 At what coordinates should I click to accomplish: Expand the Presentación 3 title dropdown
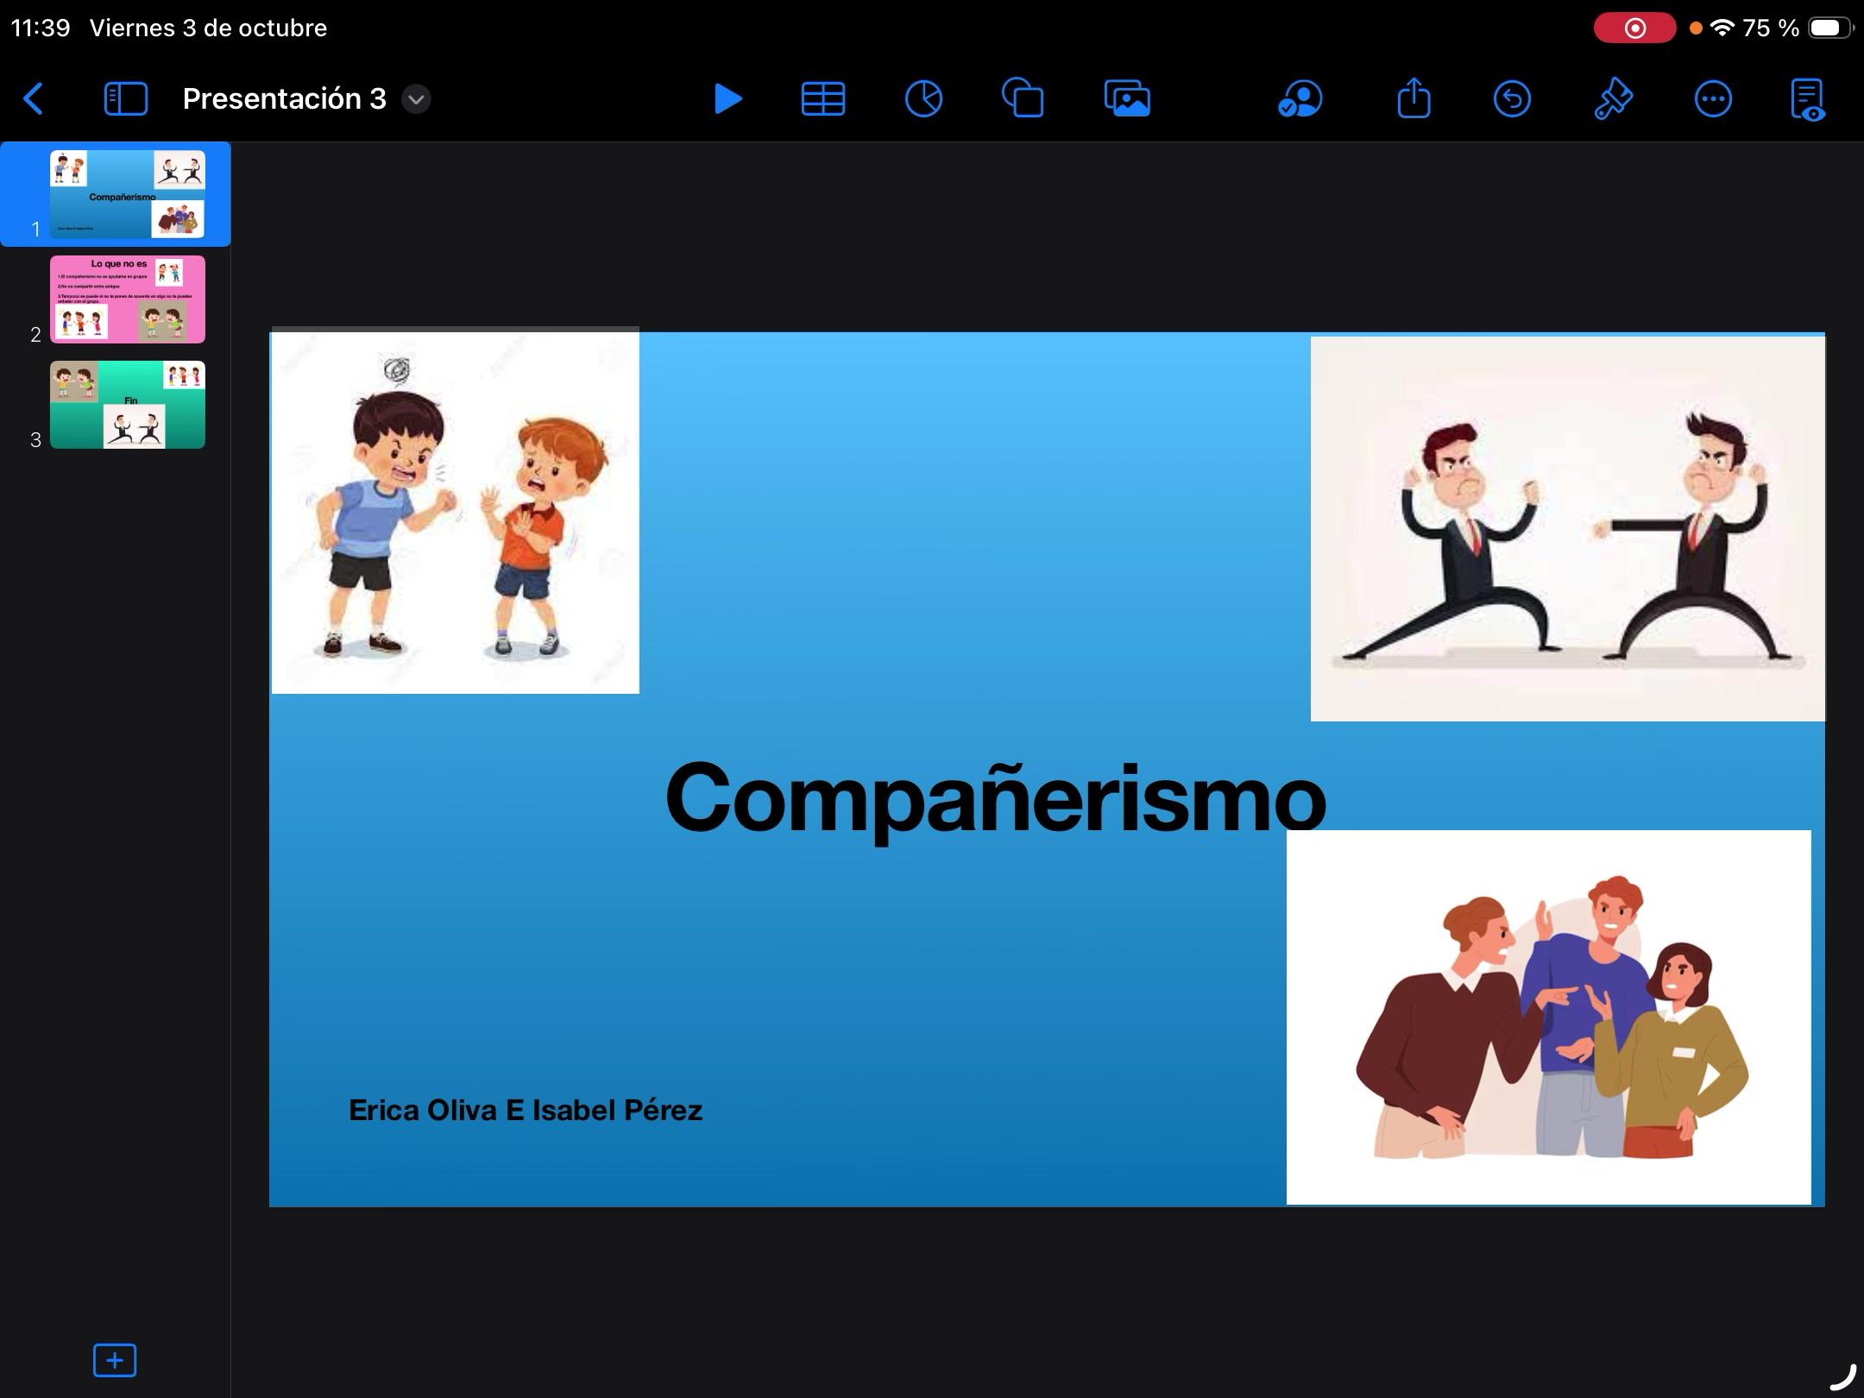click(x=416, y=99)
